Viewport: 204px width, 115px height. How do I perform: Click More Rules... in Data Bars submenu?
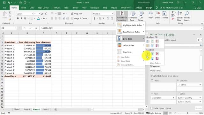[155, 63]
